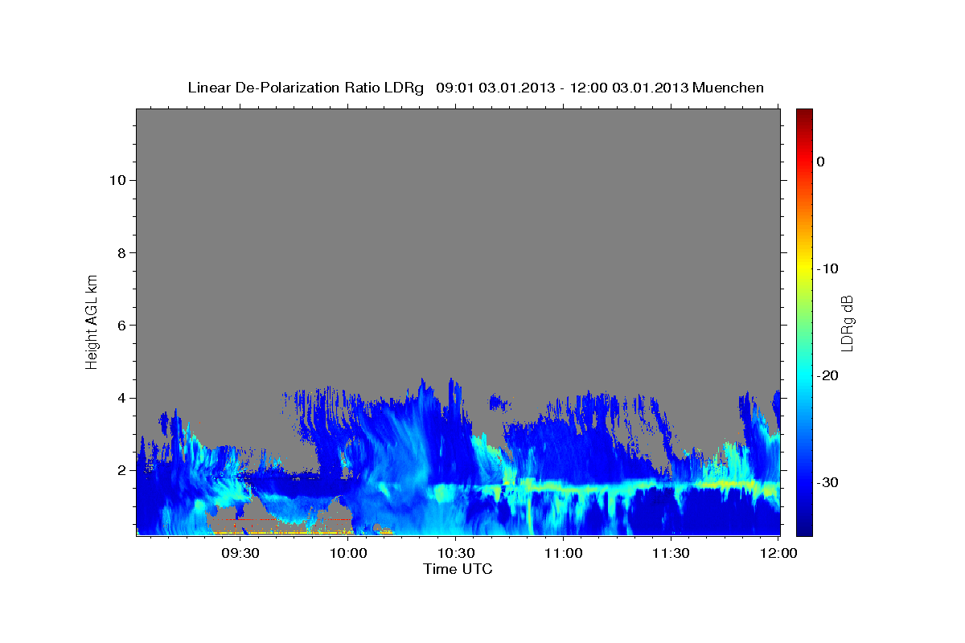Click the 10:00 time tick label

[x=348, y=553]
